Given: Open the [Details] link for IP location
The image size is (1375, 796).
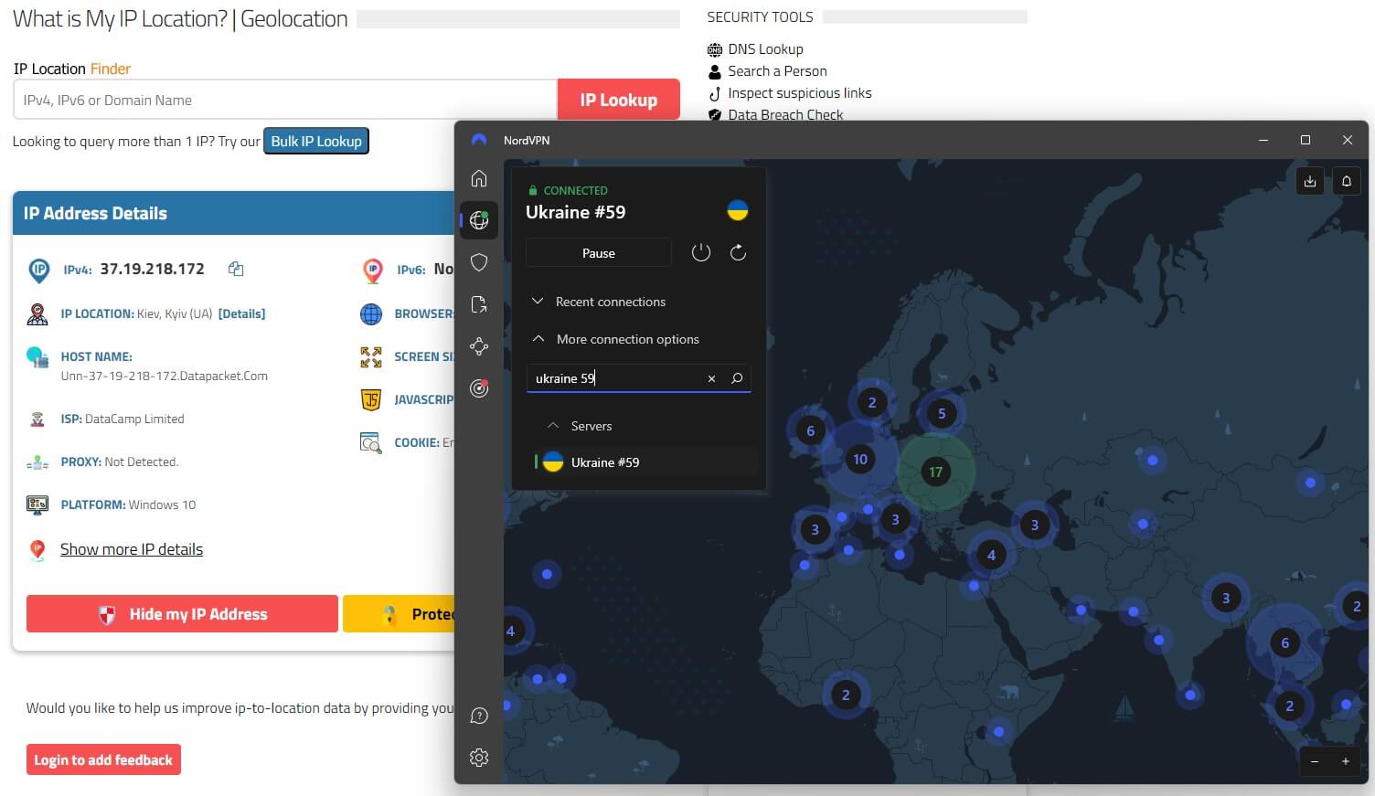Looking at the screenshot, I should [x=242, y=313].
